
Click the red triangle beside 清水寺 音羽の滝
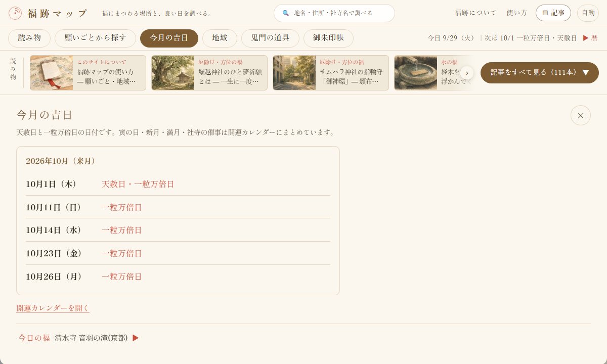(x=136, y=338)
